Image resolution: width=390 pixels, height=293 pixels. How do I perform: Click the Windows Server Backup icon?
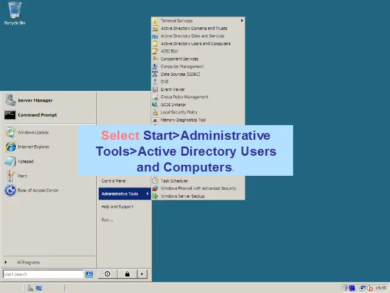(155, 196)
